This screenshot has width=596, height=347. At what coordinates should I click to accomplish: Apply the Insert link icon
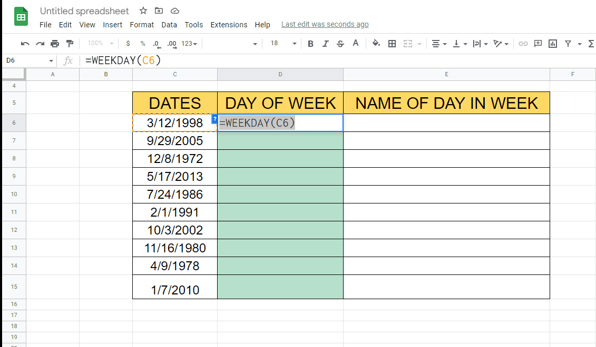[523, 44]
